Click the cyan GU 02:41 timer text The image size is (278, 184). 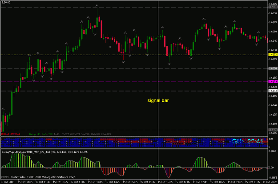click(248, 141)
